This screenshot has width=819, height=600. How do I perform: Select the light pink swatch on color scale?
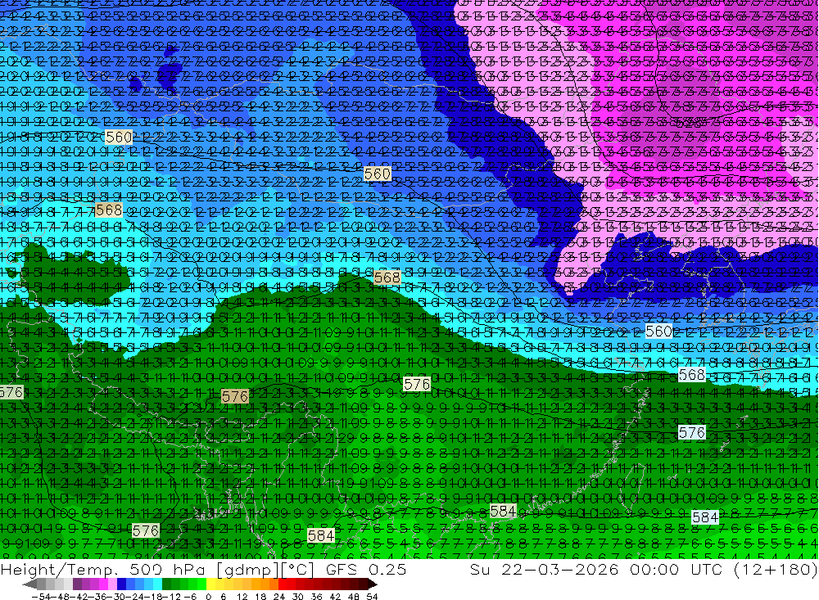[x=112, y=584]
